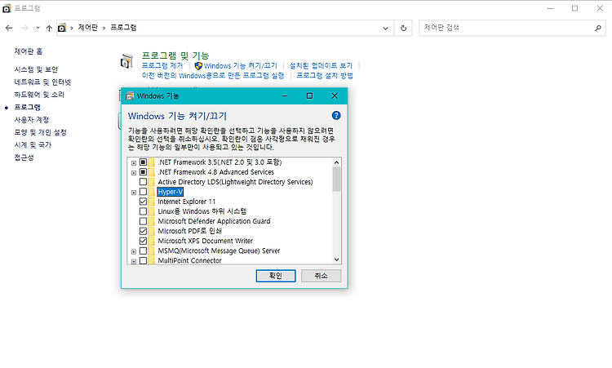This screenshot has height=368, width=612.
Task: Click feature list scrollbar up arrow
Action: [x=336, y=162]
